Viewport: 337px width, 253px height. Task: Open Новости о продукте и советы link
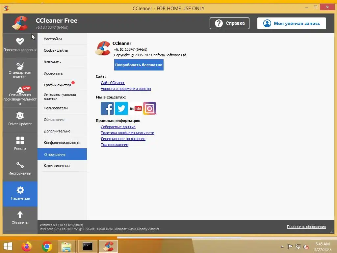coord(126,89)
